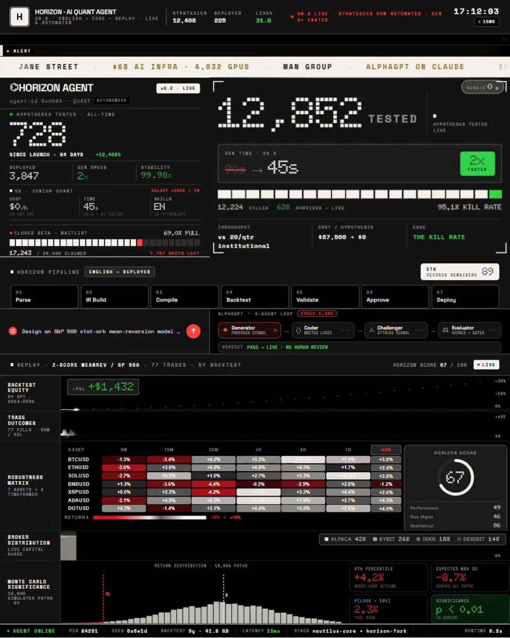
Task: Click the +P&L +$1,432 badge
Action: click(103, 387)
